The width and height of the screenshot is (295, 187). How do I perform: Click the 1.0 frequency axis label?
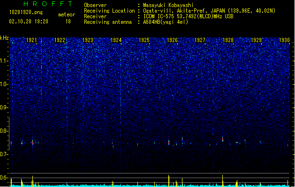(x=4, y=84)
